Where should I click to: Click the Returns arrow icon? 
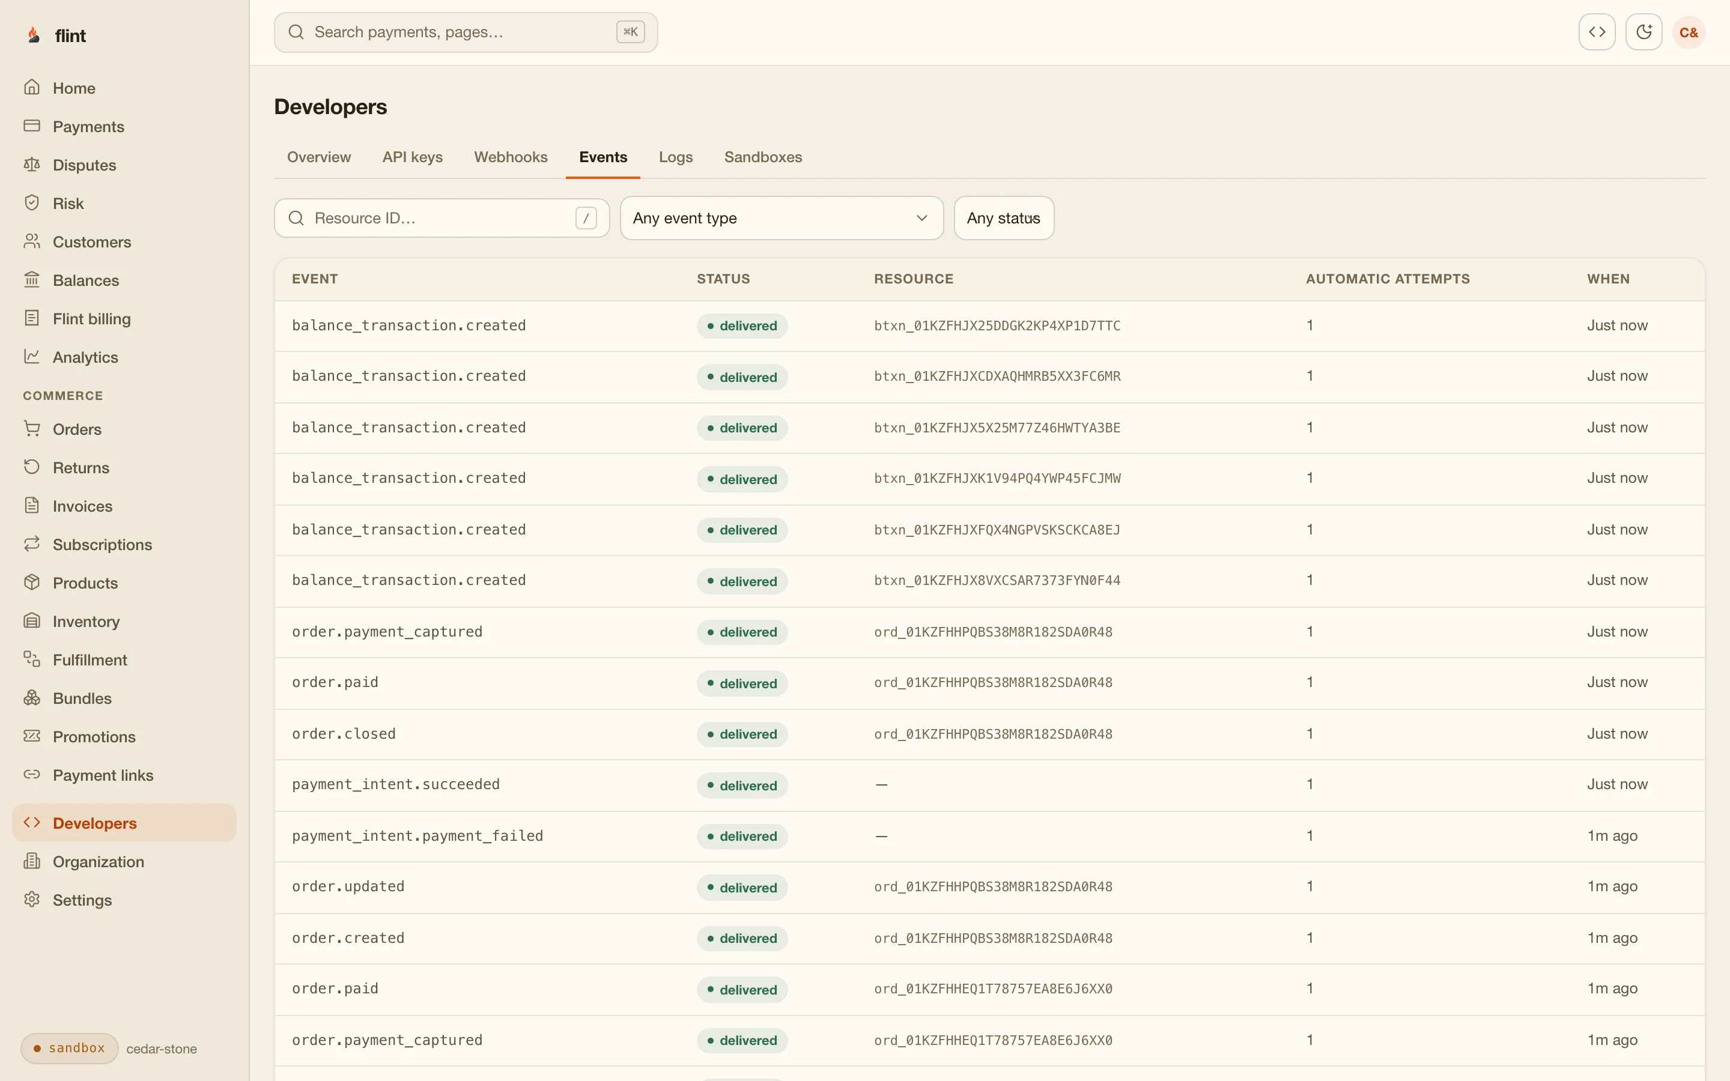(31, 467)
